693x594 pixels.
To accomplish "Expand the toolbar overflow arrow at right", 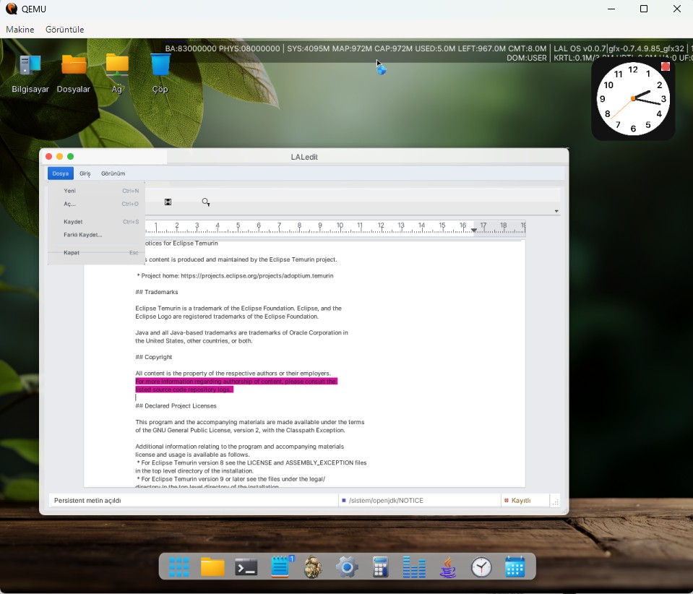I will [x=556, y=211].
